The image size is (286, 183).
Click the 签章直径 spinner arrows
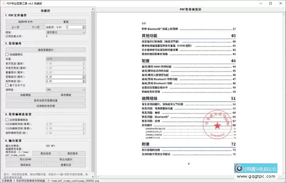pyautogui.click(x=84, y=77)
